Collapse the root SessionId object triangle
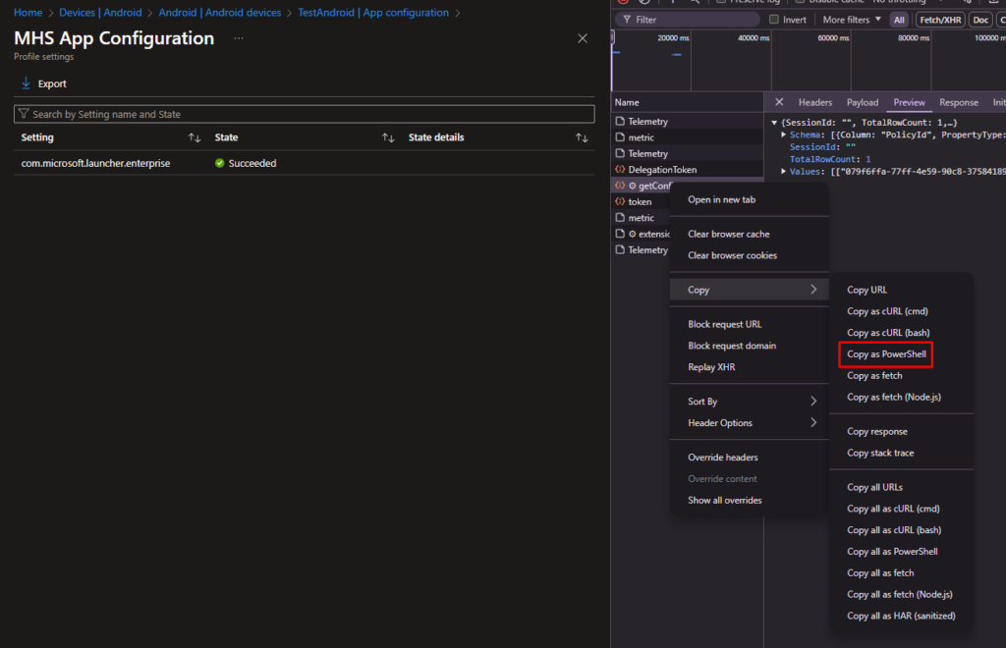Viewport: 1006px width, 648px height. pyautogui.click(x=774, y=123)
